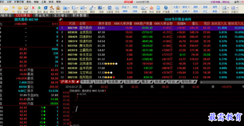Image resolution: width=244 pixels, height=126 pixels.
Task: Click the F10/F9 info icon
Action: point(82,8)
